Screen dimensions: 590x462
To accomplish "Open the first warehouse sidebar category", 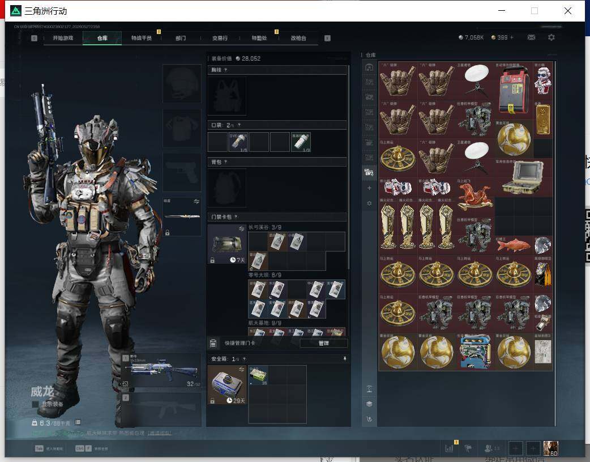I will (x=369, y=67).
